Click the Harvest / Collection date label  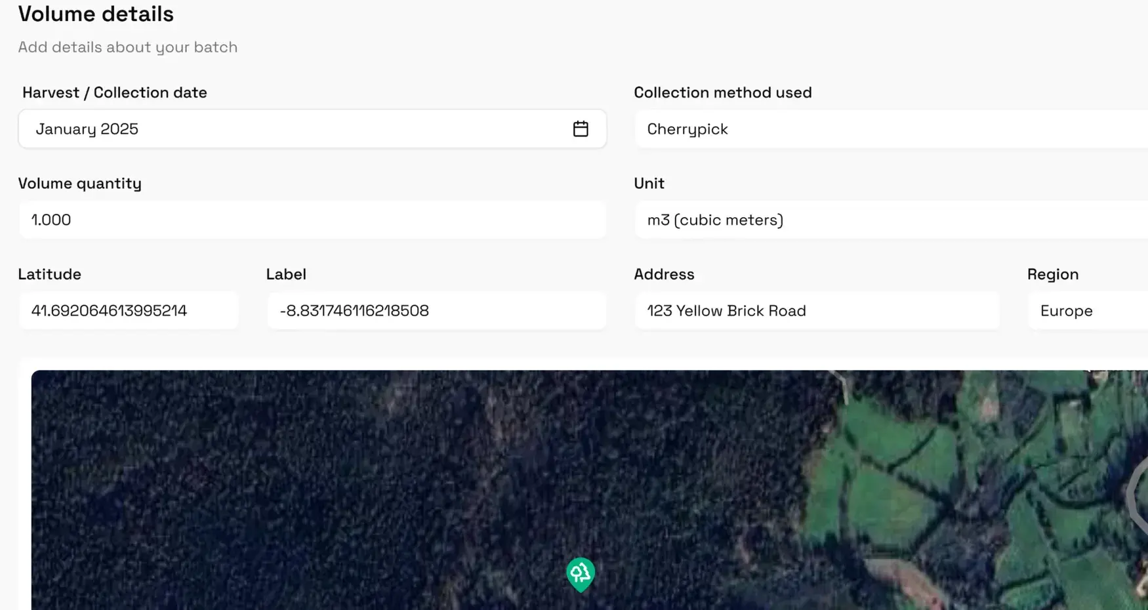(x=115, y=92)
